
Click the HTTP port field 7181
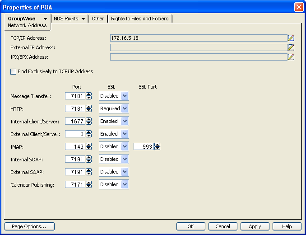[x=75, y=108]
